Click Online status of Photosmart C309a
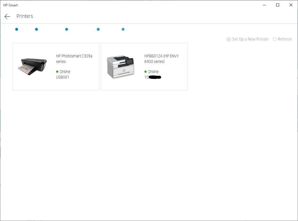Image resolution: width=298 pixels, height=221 pixels. [65, 72]
